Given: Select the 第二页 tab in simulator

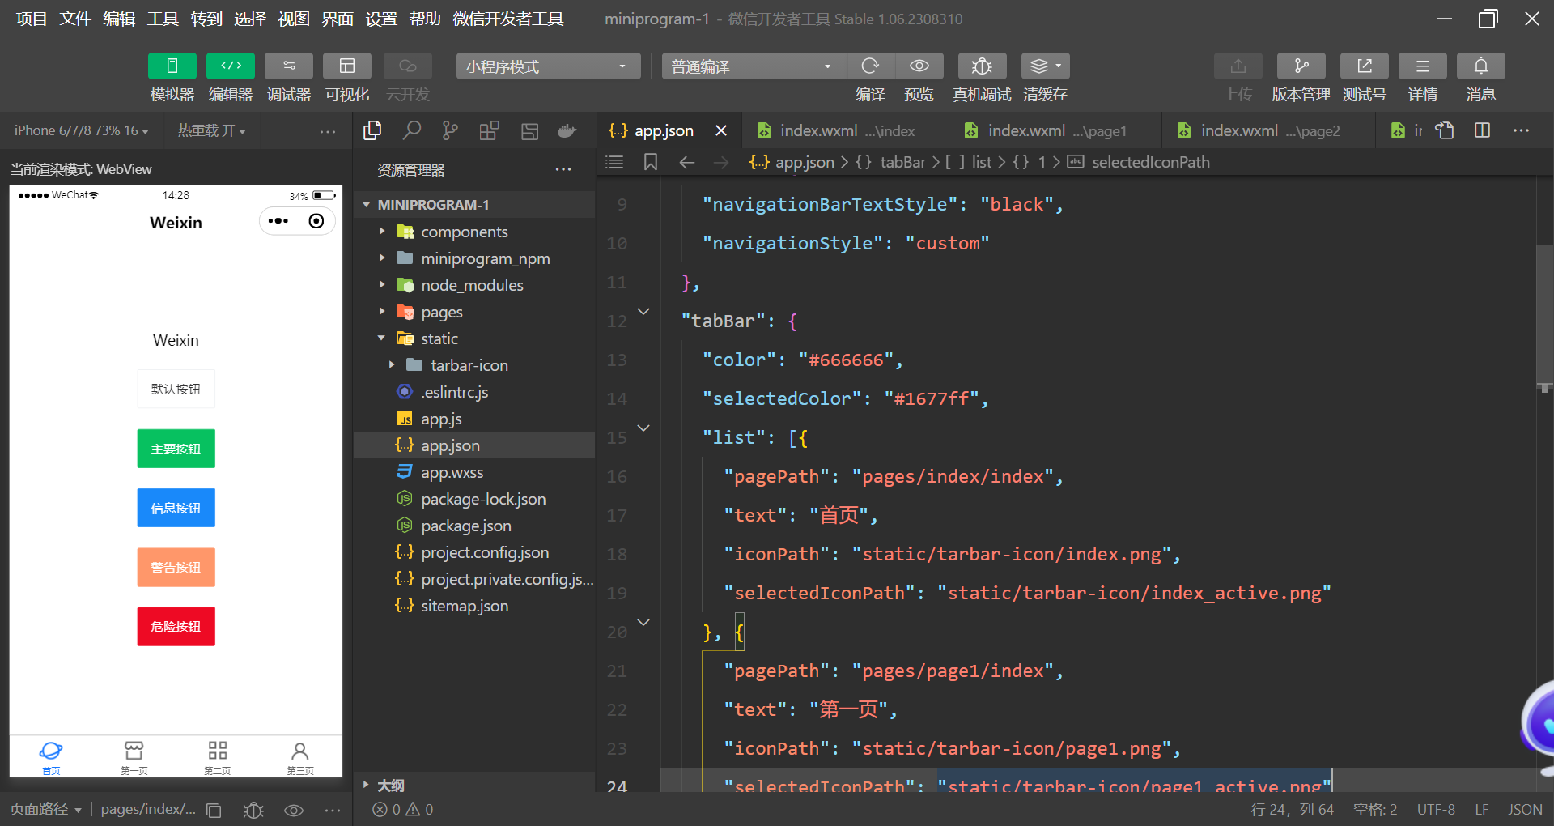Looking at the screenshot, I should pyautogui.click(x=217, y=757).
